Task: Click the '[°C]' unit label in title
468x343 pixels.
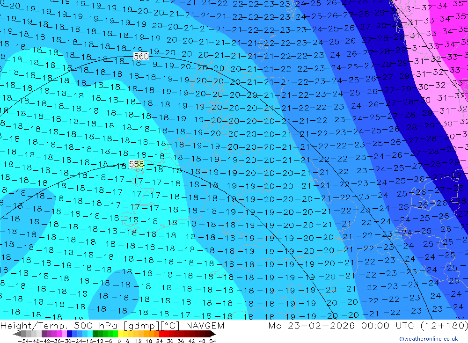Action: pos(170,325)
